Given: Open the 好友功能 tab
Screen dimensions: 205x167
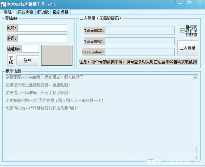Looking at the screenshot, I should click(x=25, y=12).
